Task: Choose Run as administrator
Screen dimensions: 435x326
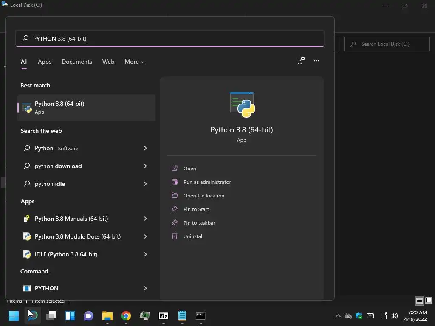Action: 207,182
